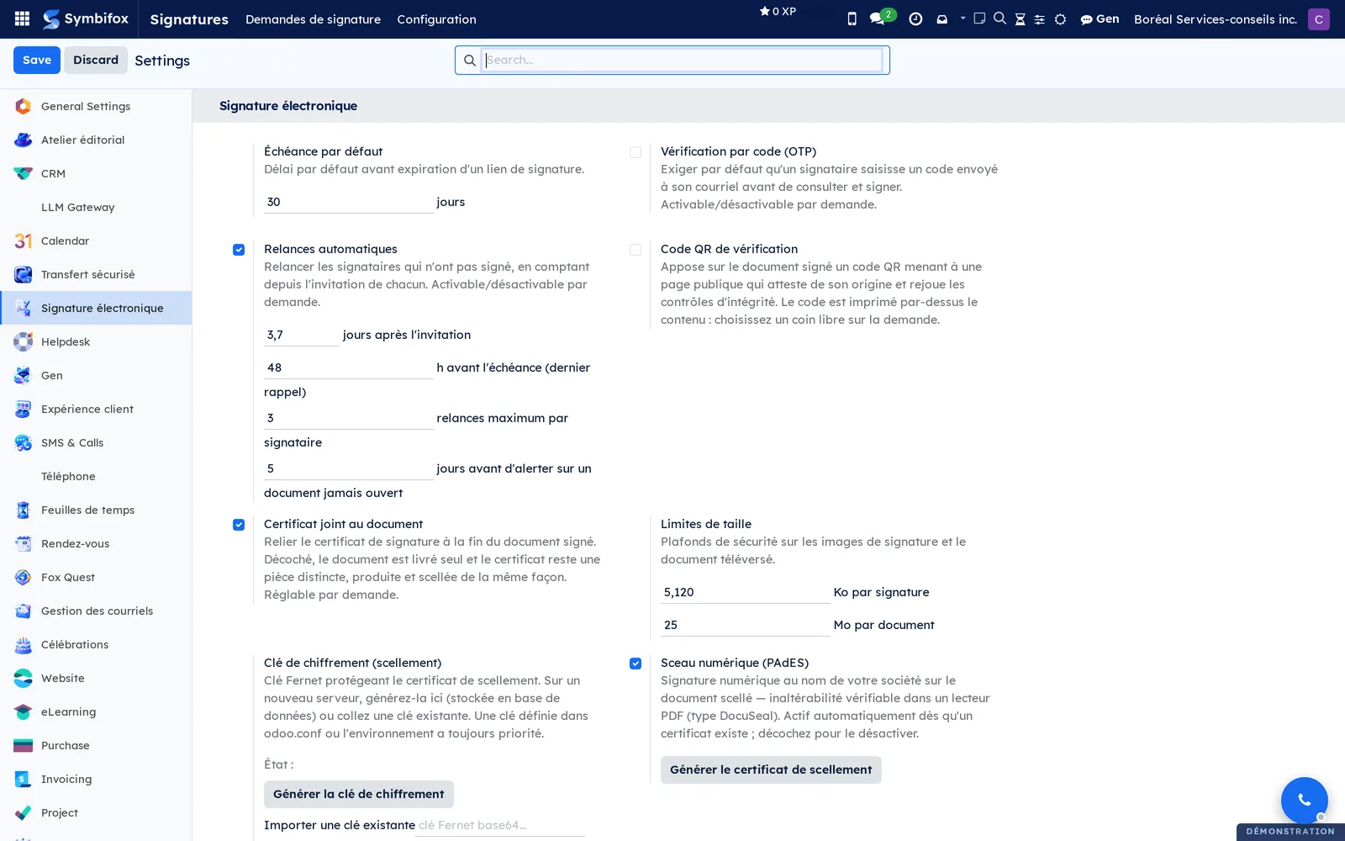Open Purchase settings icon

pos(24,745)
